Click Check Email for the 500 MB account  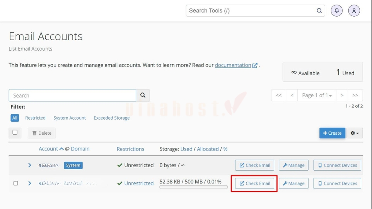tap(254, 183)
